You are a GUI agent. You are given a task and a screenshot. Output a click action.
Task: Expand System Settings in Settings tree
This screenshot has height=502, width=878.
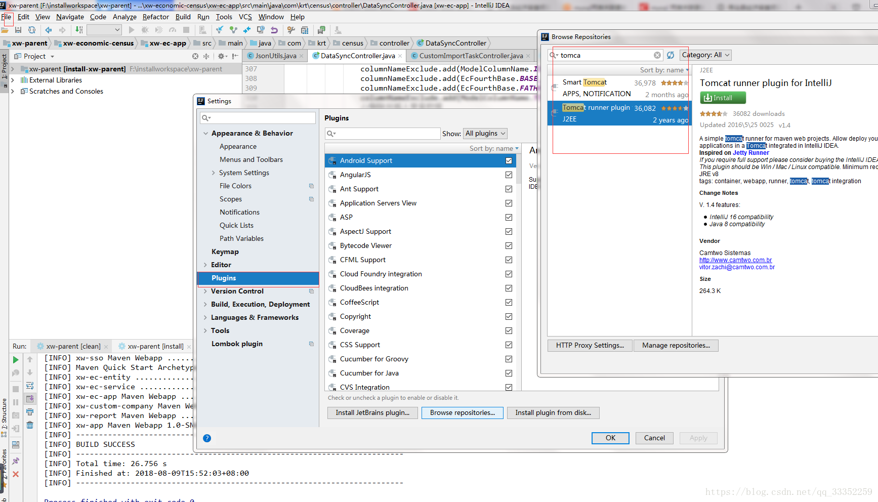pos(214,173)
